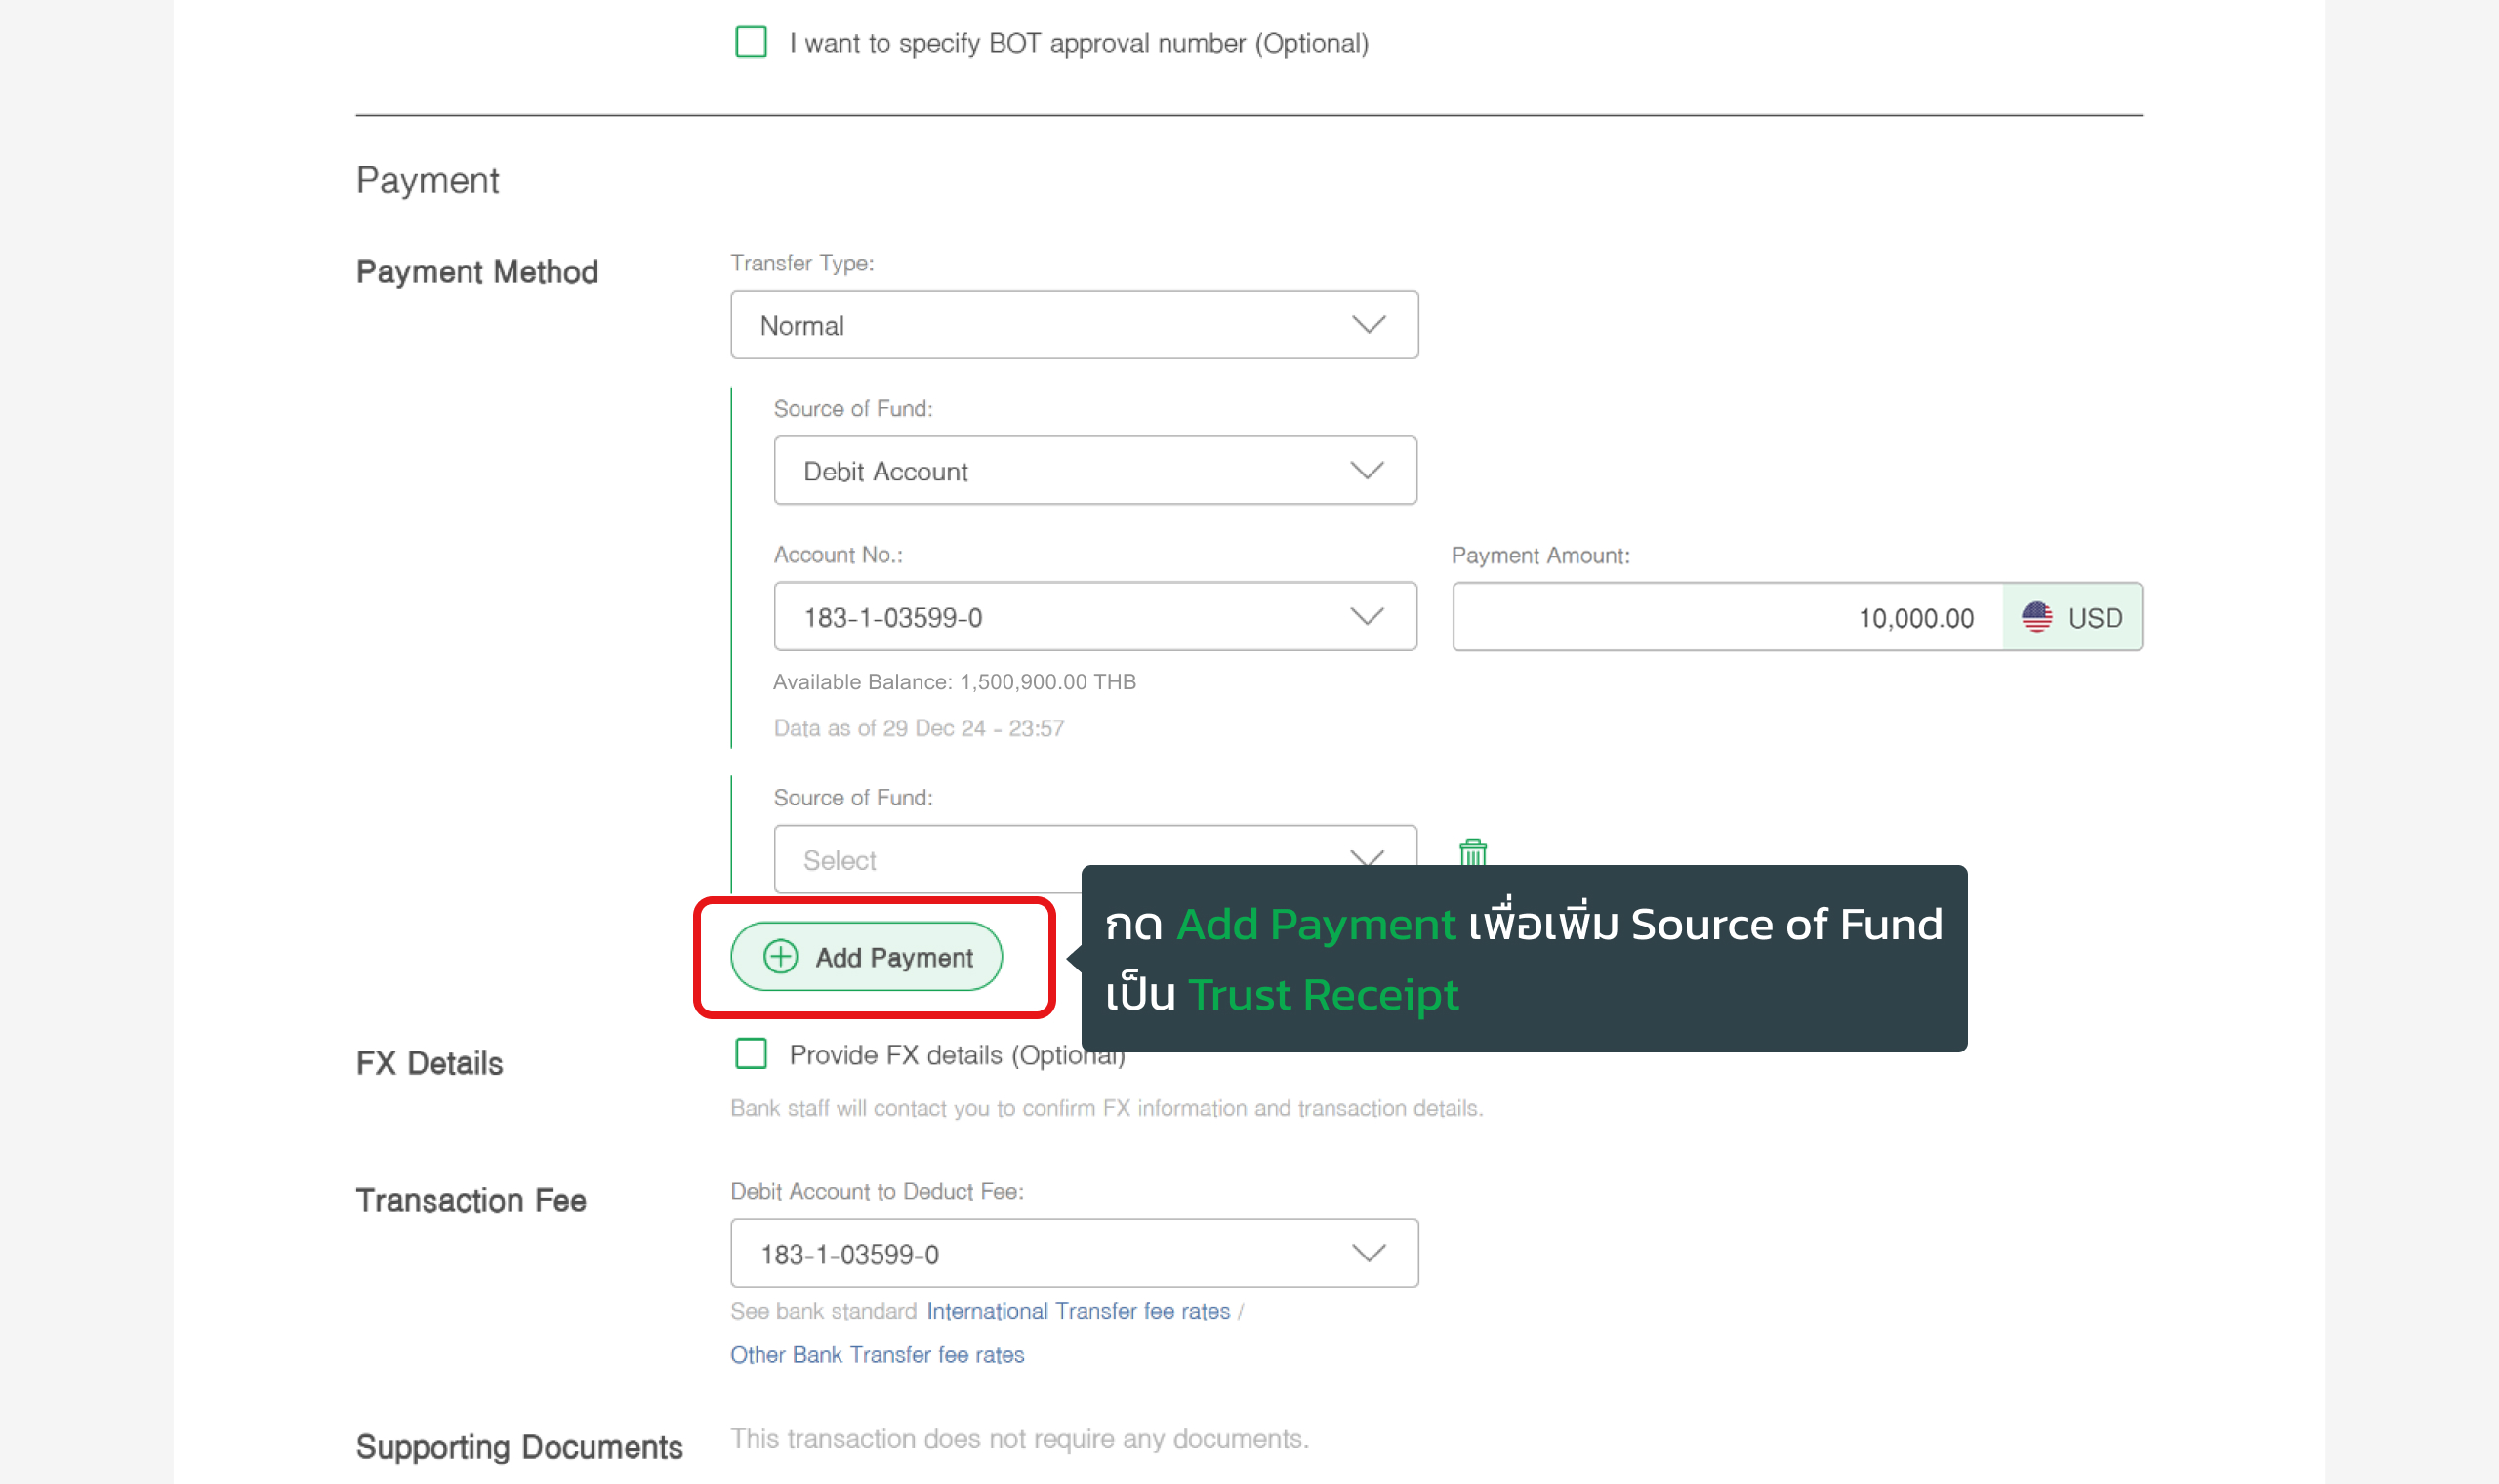Viewport: 2499px width, 1484px height.
Task: Click the no documents required message
Action: point(1018,1438)
